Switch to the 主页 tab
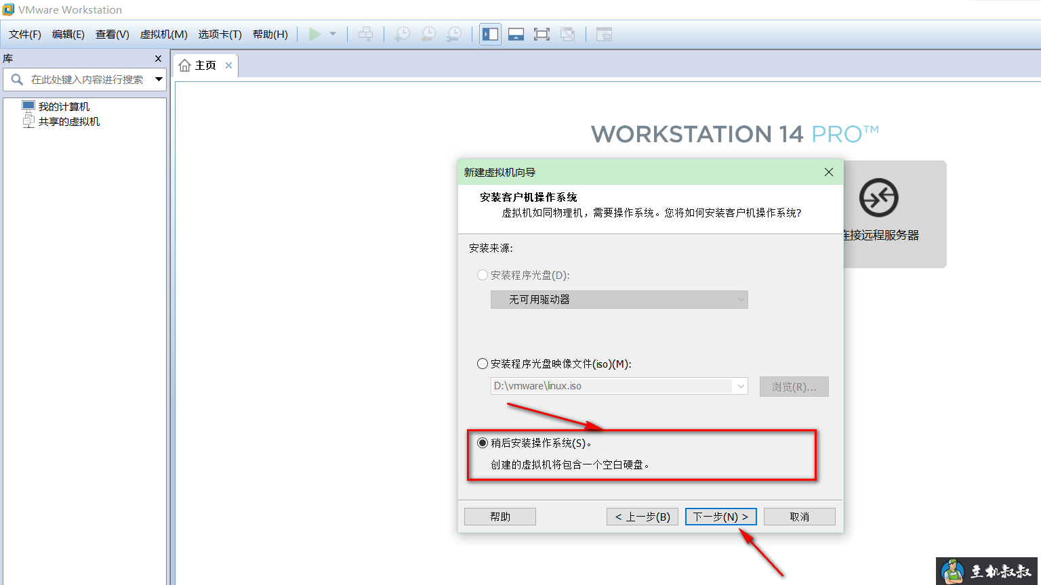Screen dimensions: 1041x585 (205, 66)
